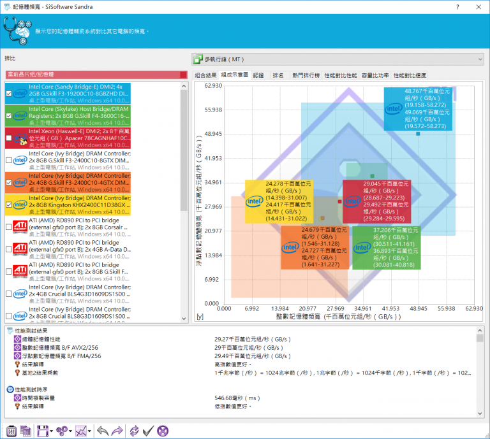Viewport: 490px width, 439px height.
Task: Switch to the 容量比功率 tab
Action: (375, 75)
